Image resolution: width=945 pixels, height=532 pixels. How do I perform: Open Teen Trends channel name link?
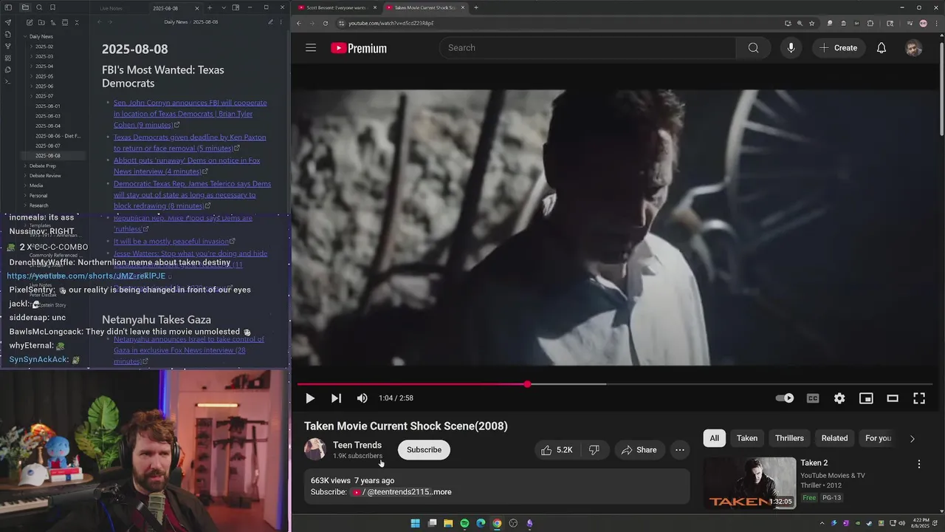(x=357, y=445)
